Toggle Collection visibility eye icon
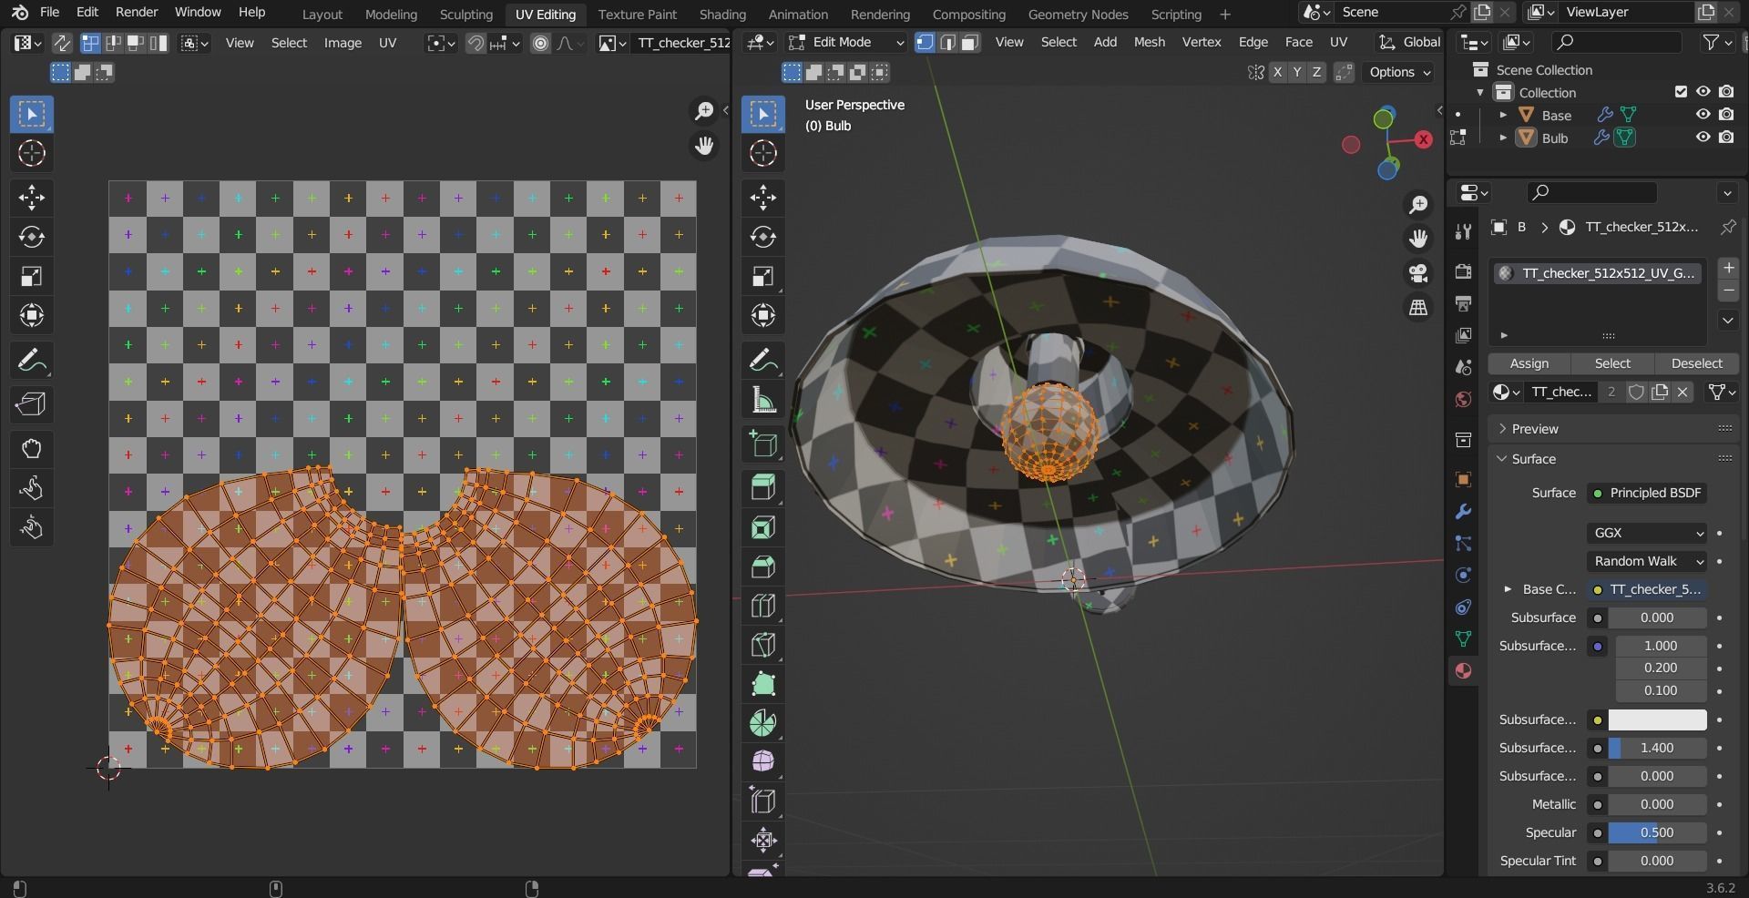 click(1703, 91)
